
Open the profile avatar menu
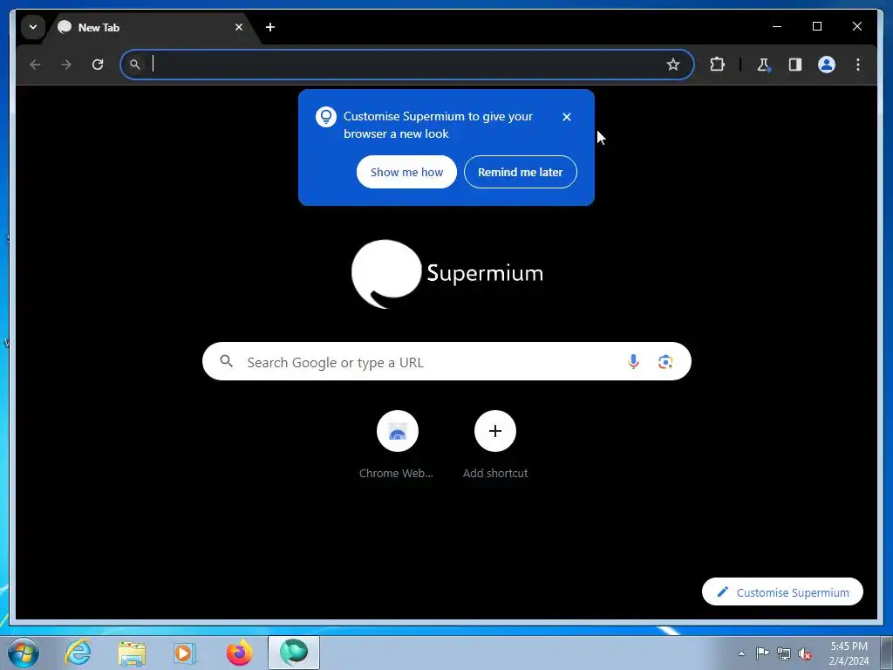click(x=827, y=65)
